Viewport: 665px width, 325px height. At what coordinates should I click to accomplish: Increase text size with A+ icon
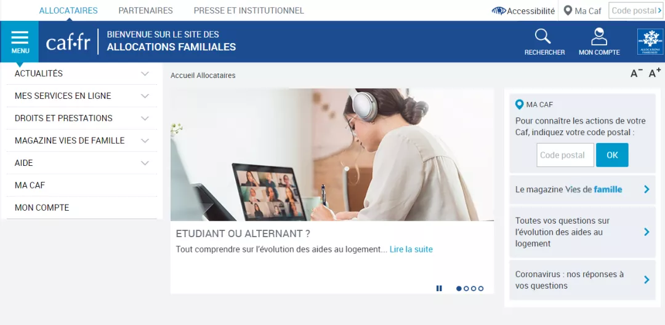click(x=655, y=72)
